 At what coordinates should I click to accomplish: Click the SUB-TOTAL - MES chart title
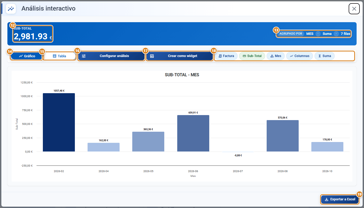click(x=182, y=75)
